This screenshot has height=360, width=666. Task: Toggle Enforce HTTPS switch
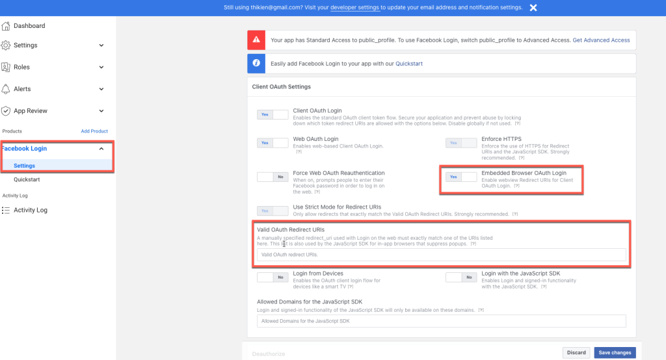461,143
